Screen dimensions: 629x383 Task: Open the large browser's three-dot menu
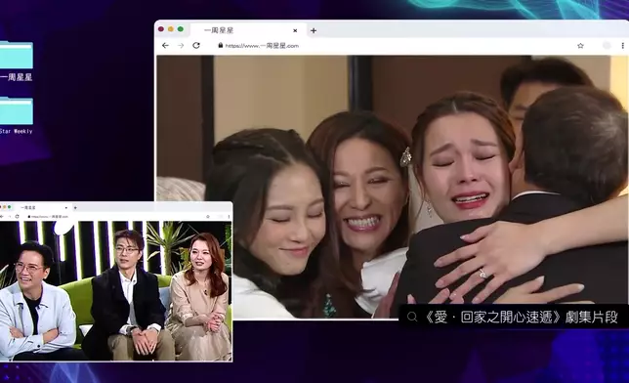pyautogui.click(x=622, y=46)
